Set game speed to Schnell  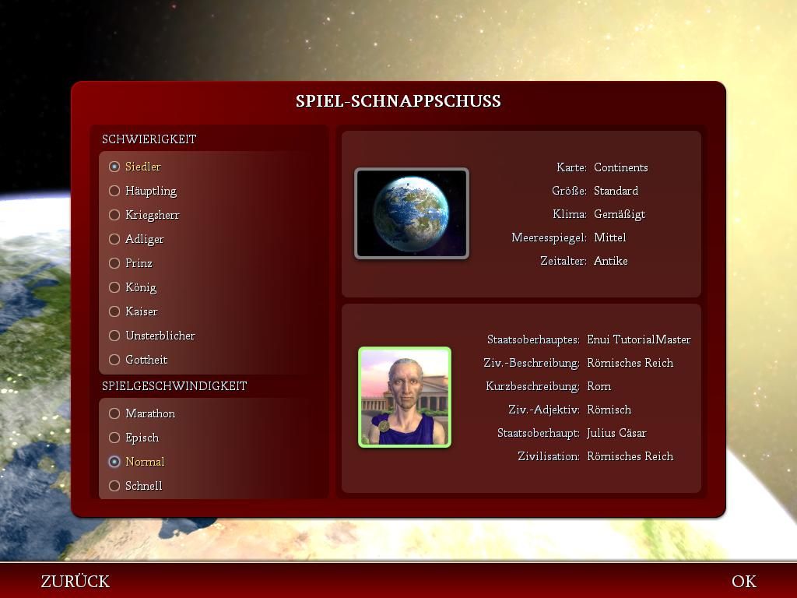pyautogui.click(x=114, y=486)
